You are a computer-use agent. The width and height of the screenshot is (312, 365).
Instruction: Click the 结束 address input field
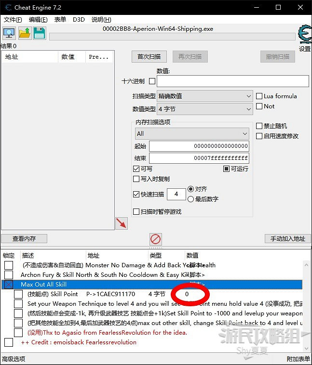pyautogui.click(x=199, y=158)
